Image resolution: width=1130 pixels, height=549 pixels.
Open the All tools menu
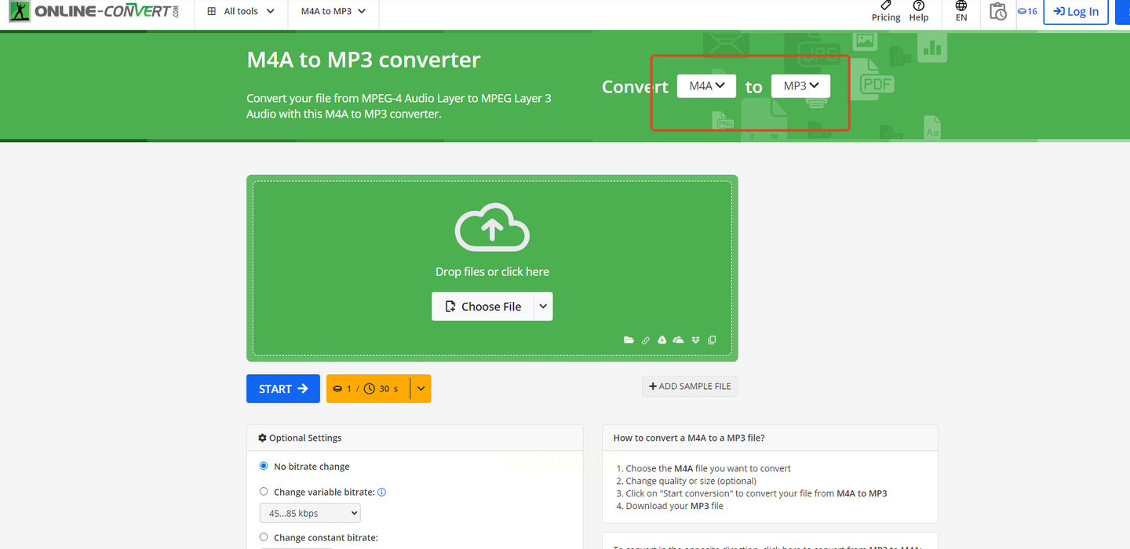pos(241,11)
